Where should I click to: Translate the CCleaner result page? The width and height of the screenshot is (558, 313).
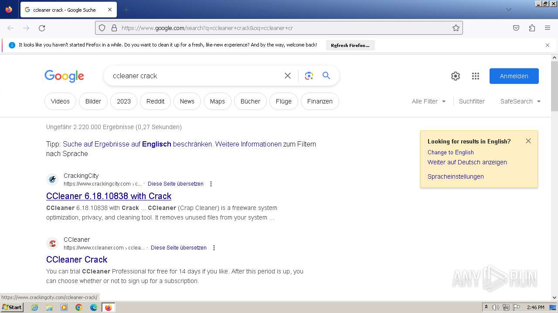(179, 248)
